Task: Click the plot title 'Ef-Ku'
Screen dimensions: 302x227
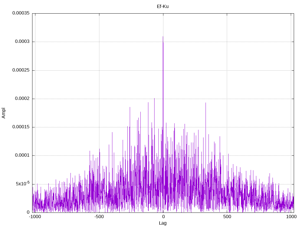Action: [x=163, y=7]
